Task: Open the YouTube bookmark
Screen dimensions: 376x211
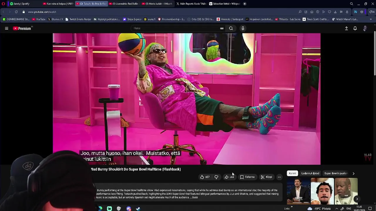Action: tap(39, 19)
